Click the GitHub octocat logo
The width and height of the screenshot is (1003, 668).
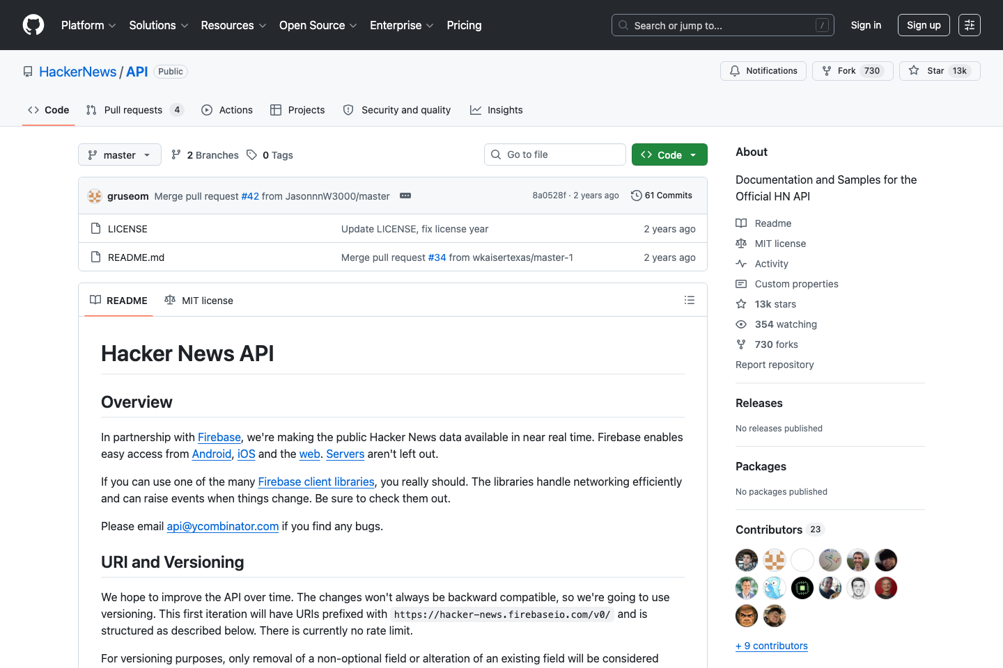33,25
